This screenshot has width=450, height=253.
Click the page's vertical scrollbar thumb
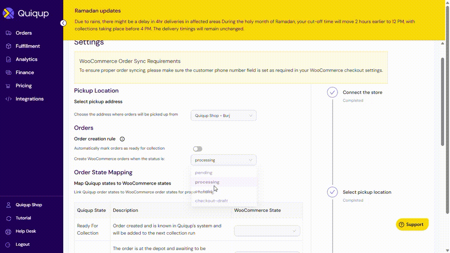click(447, 109)
